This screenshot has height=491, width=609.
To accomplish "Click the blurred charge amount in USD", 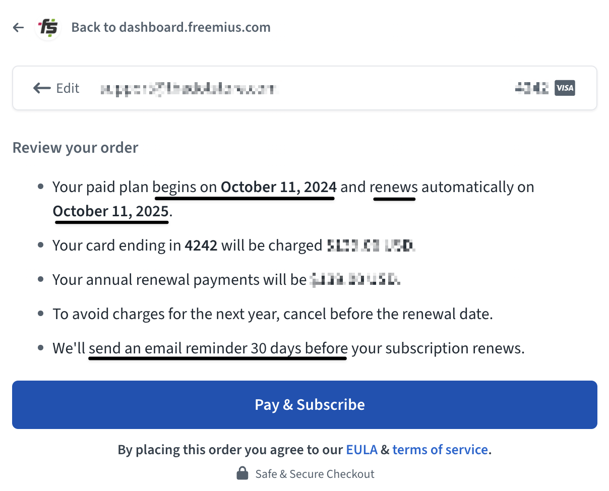I will coord(371,246).
